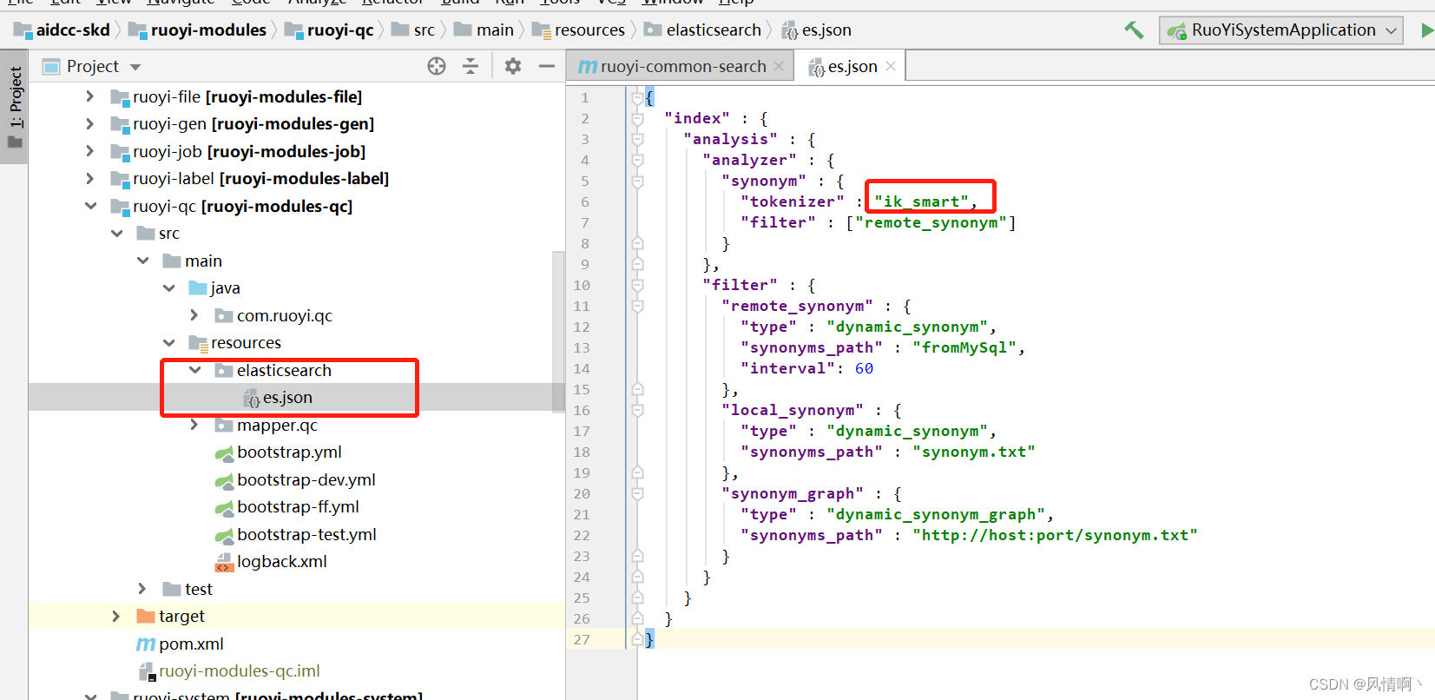The image size is (1435, 700).
Task: Fold the "synonym" block at line 5
Action: point(637,181)
